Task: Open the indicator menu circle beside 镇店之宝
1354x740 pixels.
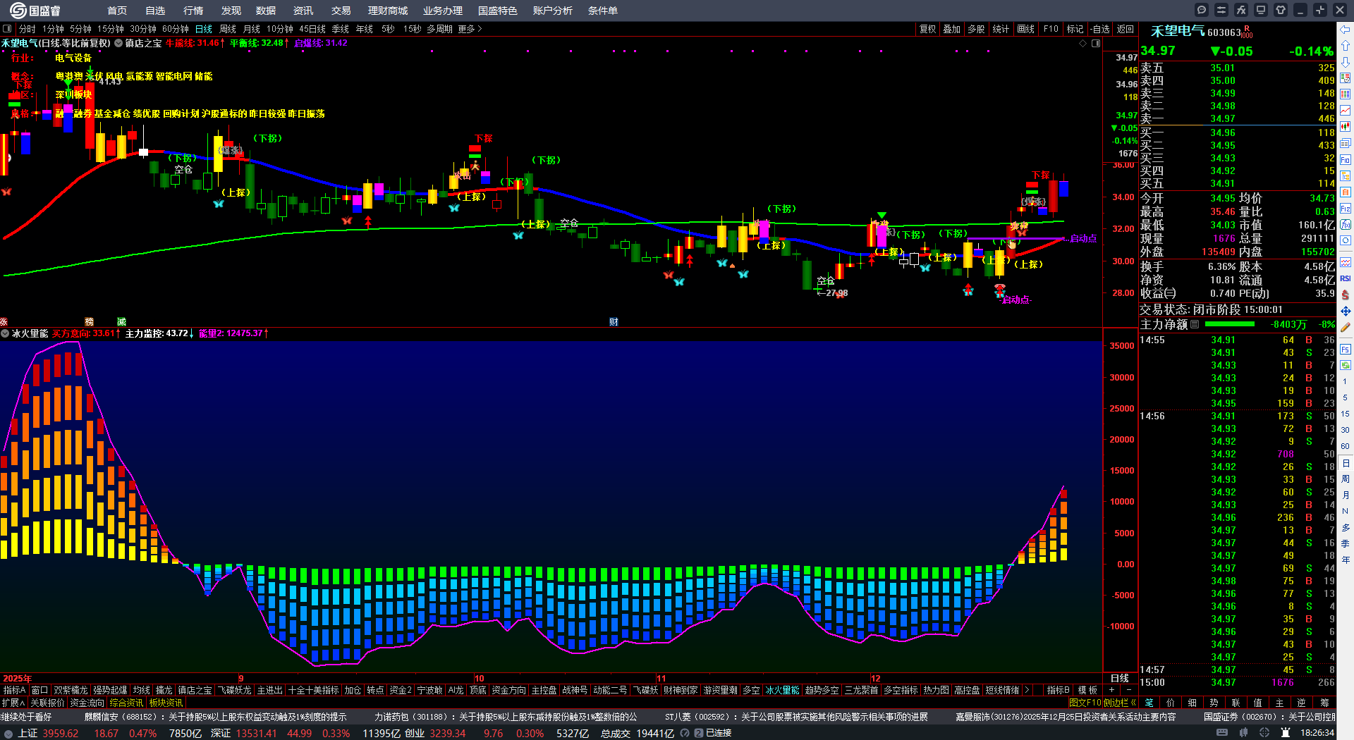Action: (118, 43)
